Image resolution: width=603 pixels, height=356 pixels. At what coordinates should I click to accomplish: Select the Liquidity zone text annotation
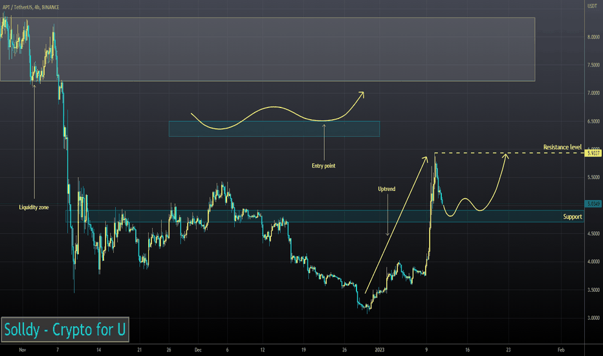point(34,207)
